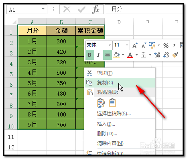187x159 pixels.
Task: Click the Borders icon in mini toolbar
Action: [143, 55]
